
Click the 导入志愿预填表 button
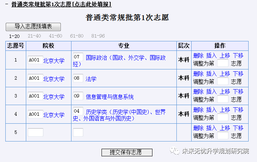coord(33,27)
